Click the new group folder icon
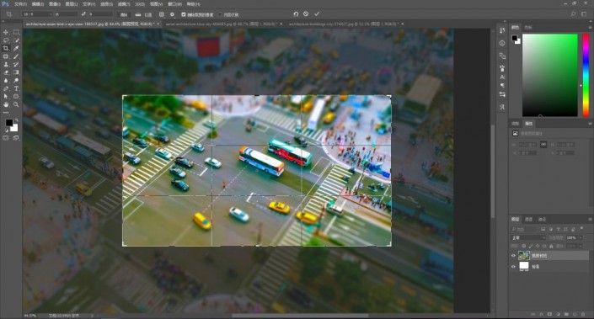594x319 pixels. pos(566,314)
